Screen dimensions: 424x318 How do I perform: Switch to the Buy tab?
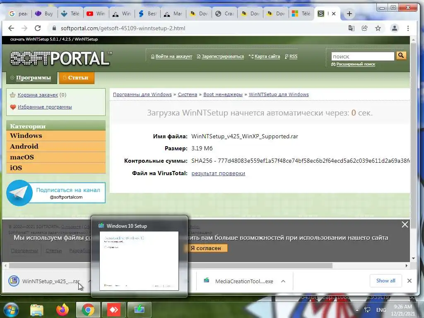44,14
